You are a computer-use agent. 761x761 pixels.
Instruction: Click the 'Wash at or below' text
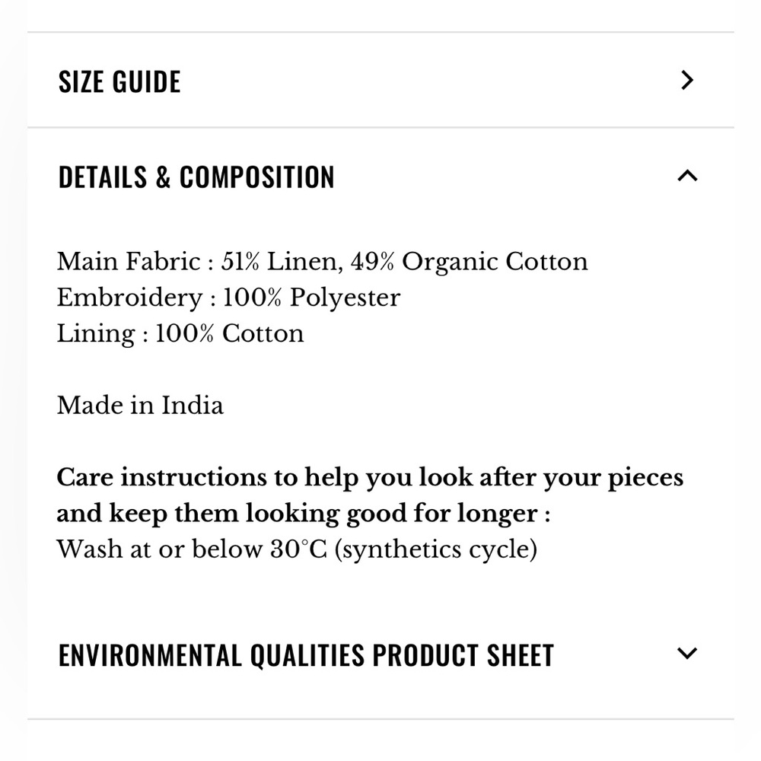(159, 550)
